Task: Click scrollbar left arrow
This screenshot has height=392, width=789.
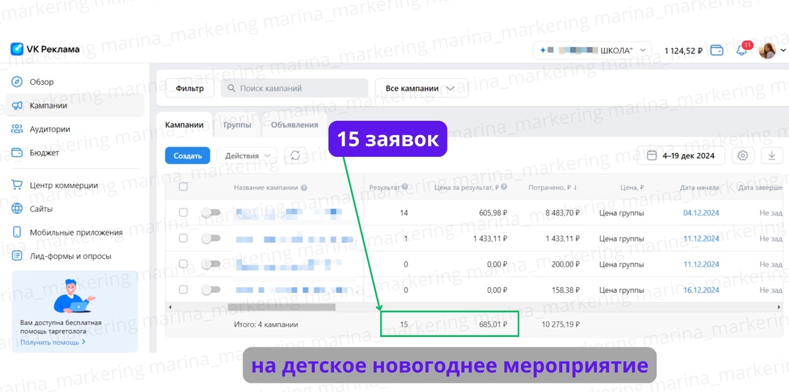Action: [170, 307]
